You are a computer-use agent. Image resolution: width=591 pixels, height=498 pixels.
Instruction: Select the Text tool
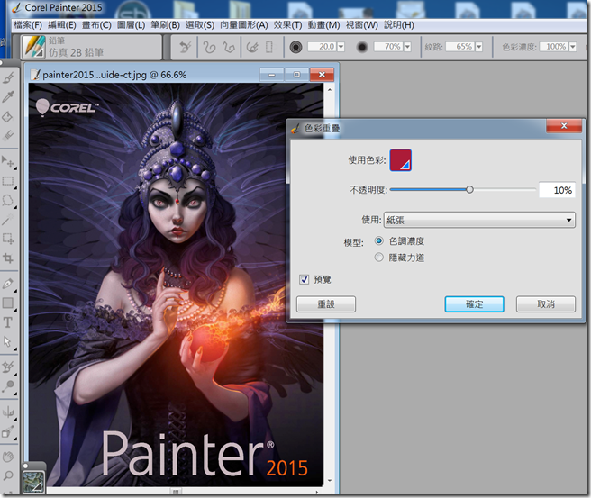8,322
